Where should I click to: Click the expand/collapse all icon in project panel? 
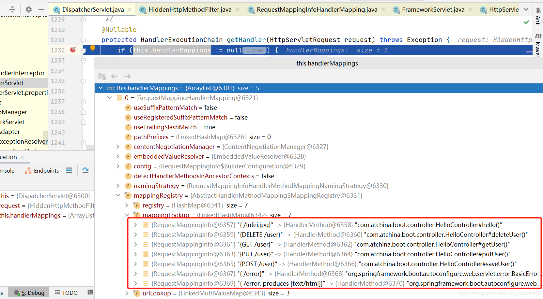(12, 9)
